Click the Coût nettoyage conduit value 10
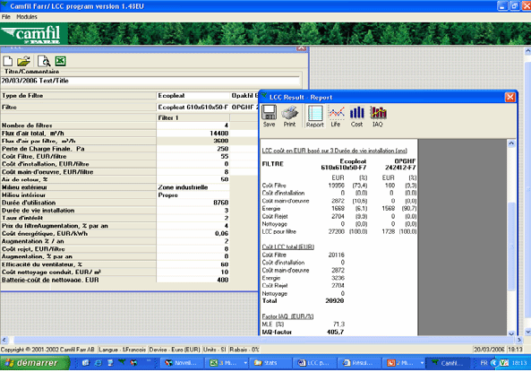This screenshot has height=372, width=531. [193, 272]
